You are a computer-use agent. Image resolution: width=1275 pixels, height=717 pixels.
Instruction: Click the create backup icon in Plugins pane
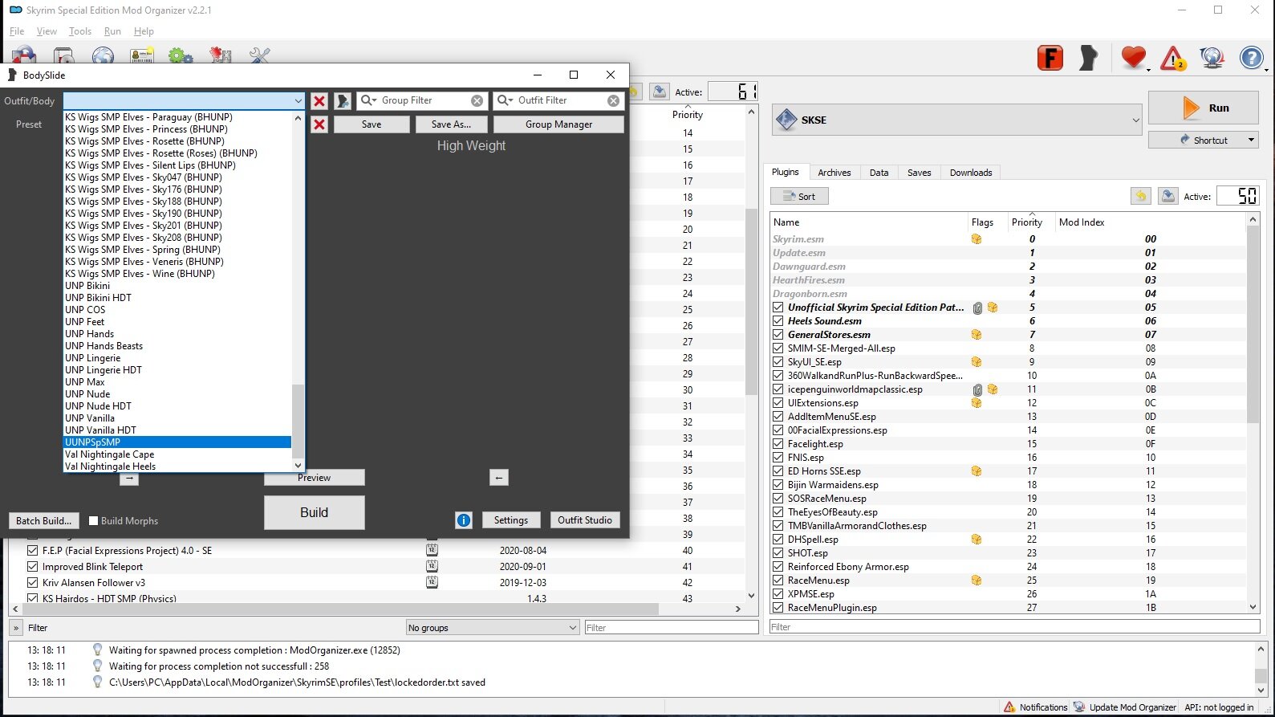point(1168,196)
